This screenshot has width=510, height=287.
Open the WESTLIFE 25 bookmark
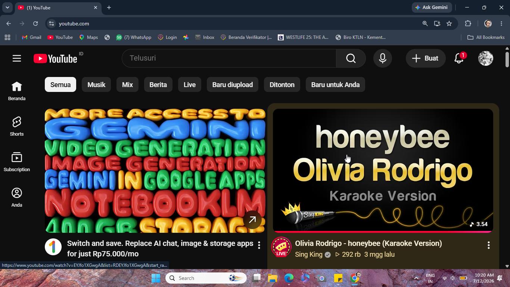click(303, 37)
